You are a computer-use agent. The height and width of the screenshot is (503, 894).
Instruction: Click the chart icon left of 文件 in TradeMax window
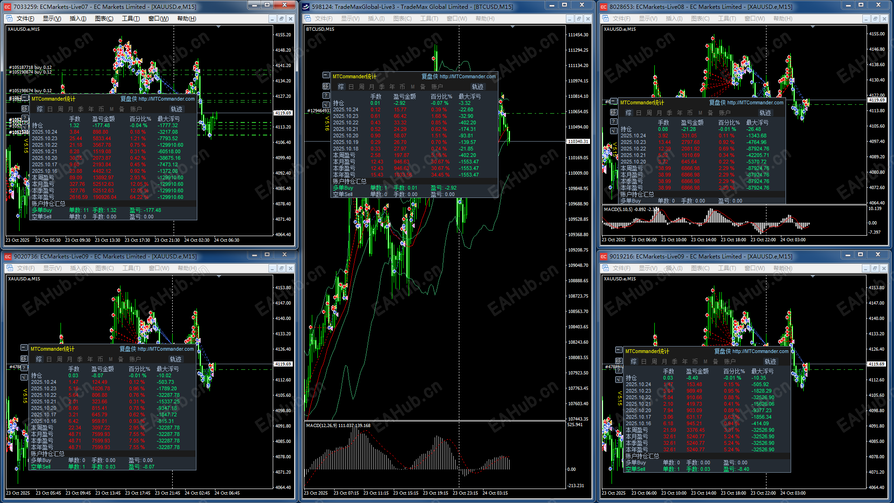[x=308, y=19]
